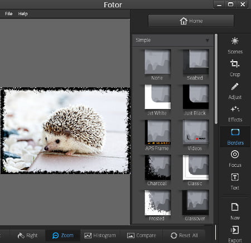This screenshot has width=251, height=243.
Task: Select the Crop tool
Action: [x=235, y=63]
